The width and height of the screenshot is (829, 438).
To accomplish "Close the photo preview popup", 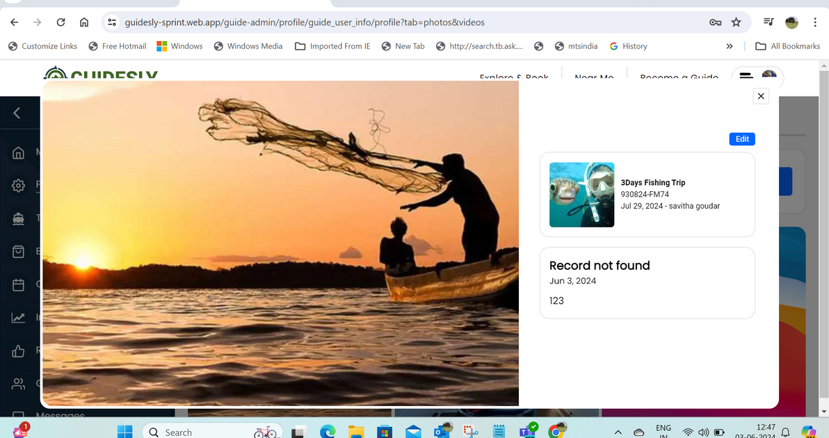I will click(x=761, y=97).
